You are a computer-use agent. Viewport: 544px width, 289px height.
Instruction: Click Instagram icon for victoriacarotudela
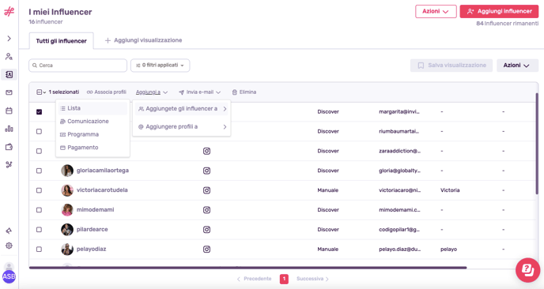pyautogui.click(x=207, y=190)
